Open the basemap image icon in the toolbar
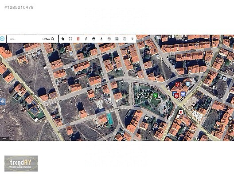234x176 pixels. [x=117, y=39]
